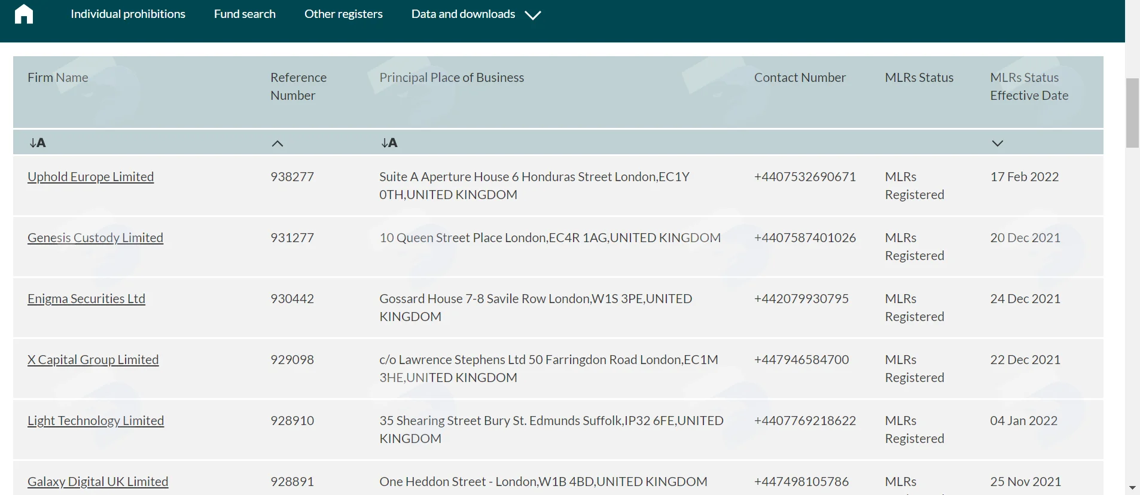Select reference number 938277

(x=292, y=177)
